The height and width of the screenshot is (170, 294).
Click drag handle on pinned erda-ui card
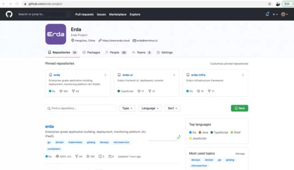click(x=174, y=75)
